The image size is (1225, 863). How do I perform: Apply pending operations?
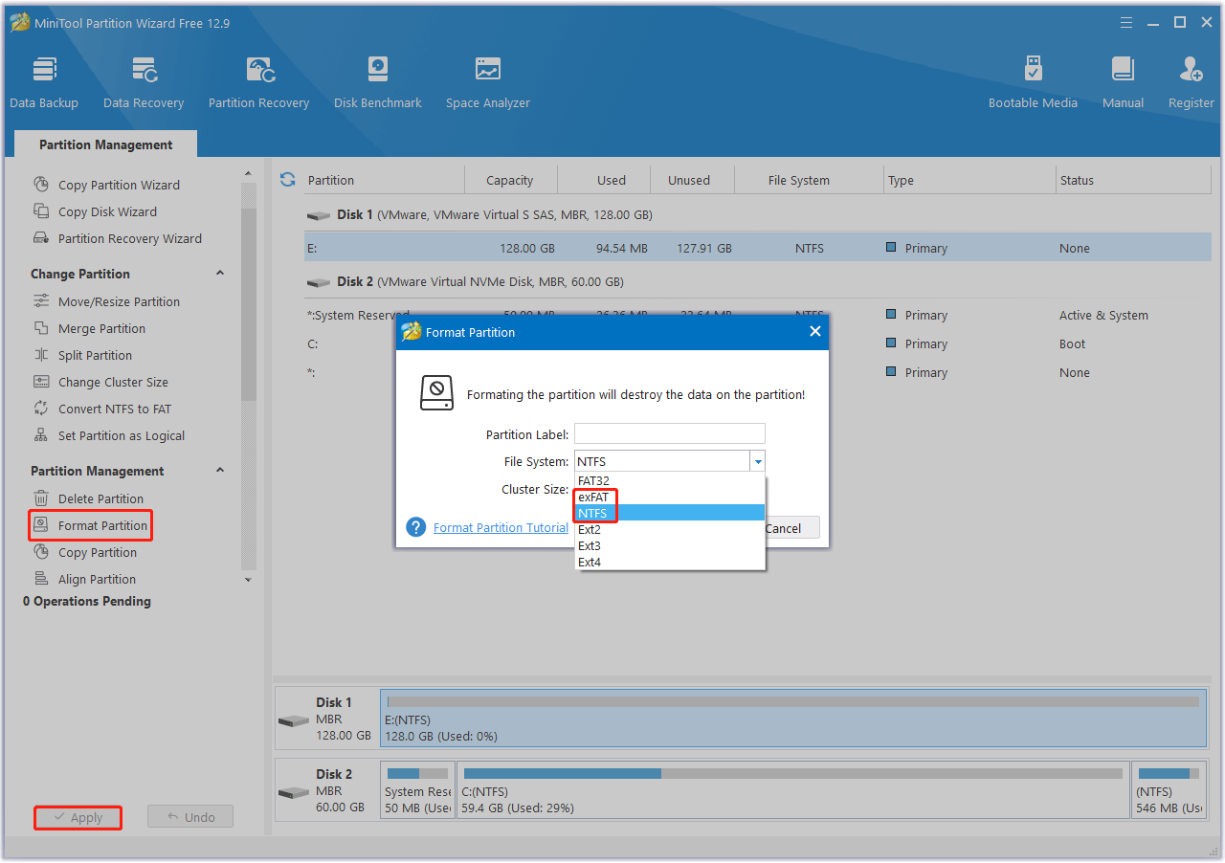click(x=78, y=817)
